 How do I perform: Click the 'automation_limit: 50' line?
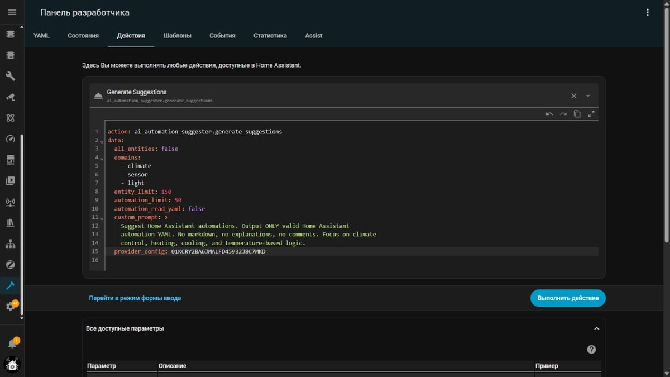click(x=148, y=200)
